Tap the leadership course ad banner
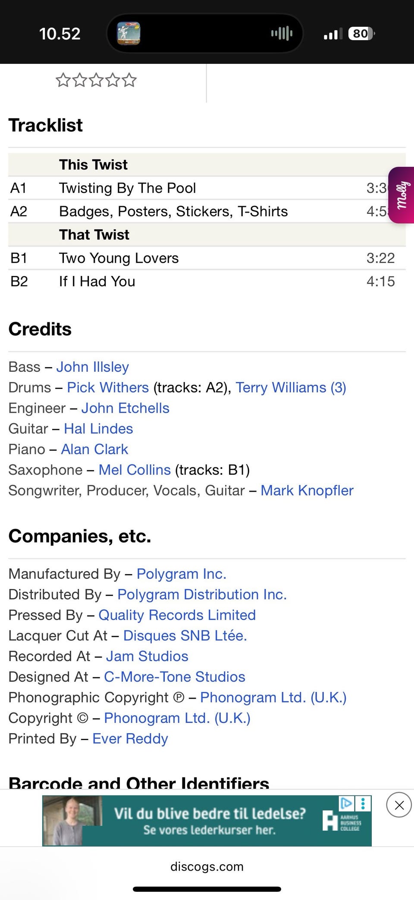Viewport: 414px width, 900px height. pos(207,821)
